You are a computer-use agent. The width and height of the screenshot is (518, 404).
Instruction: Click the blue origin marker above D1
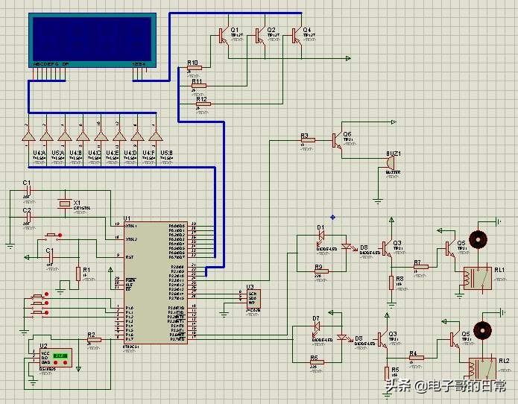[332, 217]
